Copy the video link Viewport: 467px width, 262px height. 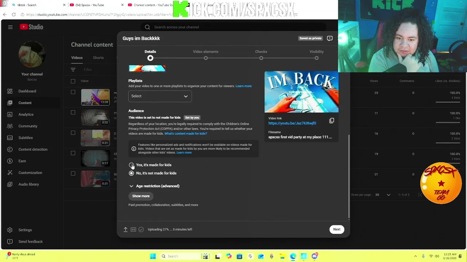[332, 120]
